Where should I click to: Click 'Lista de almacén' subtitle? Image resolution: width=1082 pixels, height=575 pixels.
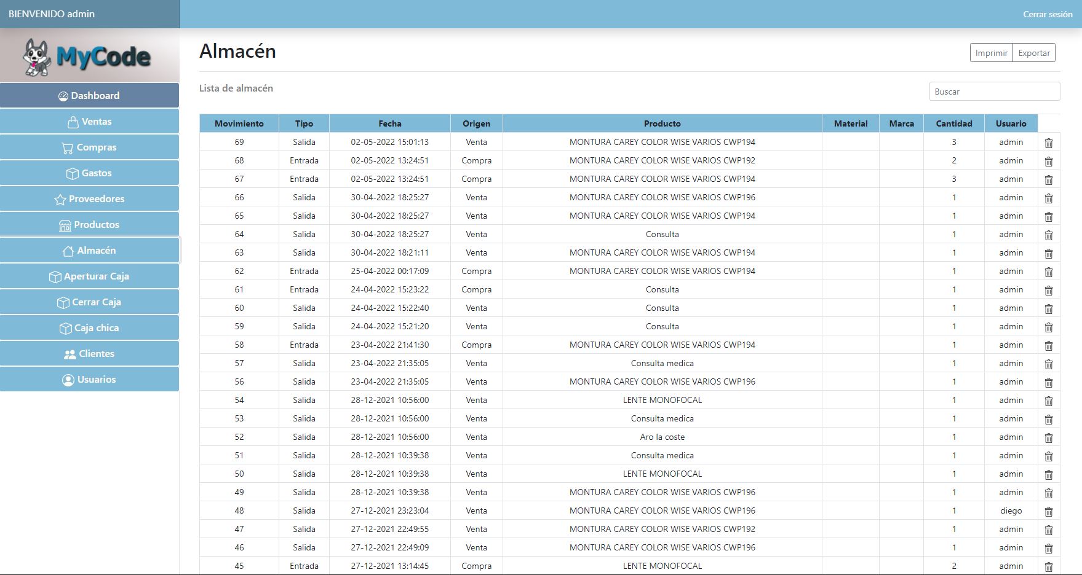pos(236,88)
